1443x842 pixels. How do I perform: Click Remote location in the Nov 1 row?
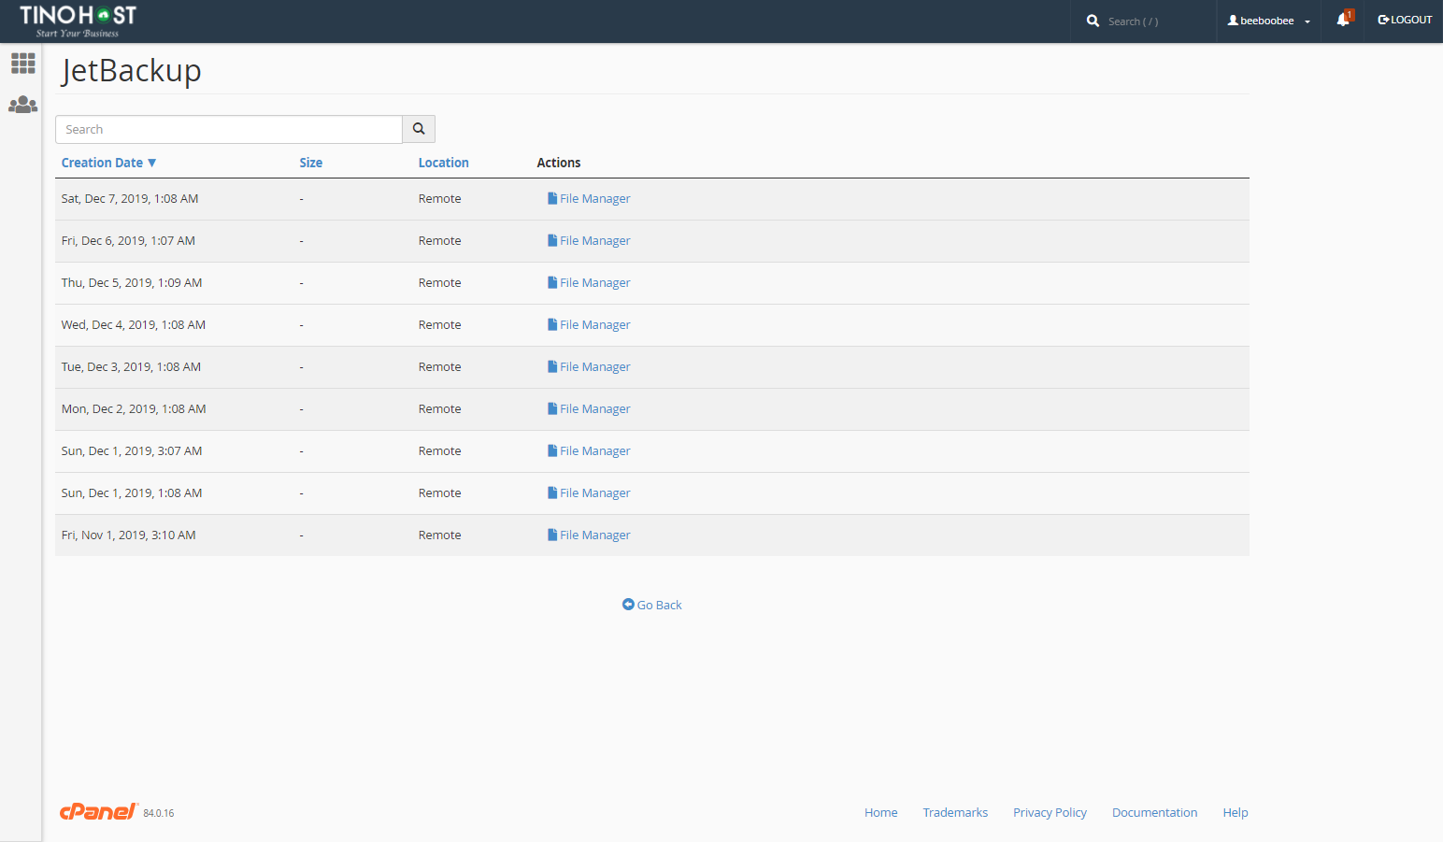click(439, 535)
